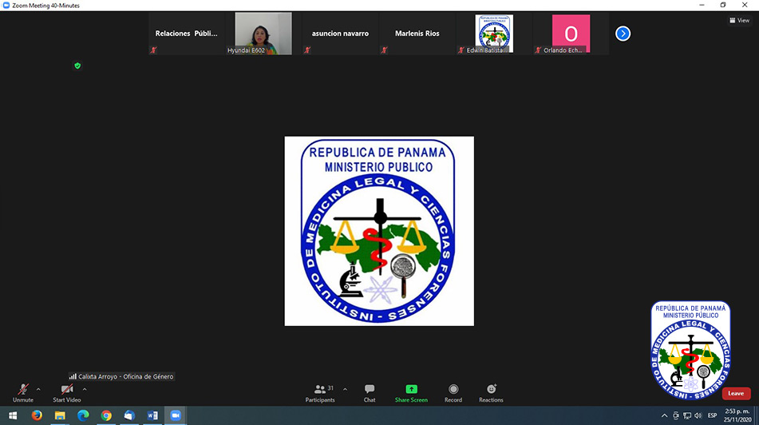This screenshot has height=425, width=759.
Task: Start recording with Record button
Action: tap(453, 393)
